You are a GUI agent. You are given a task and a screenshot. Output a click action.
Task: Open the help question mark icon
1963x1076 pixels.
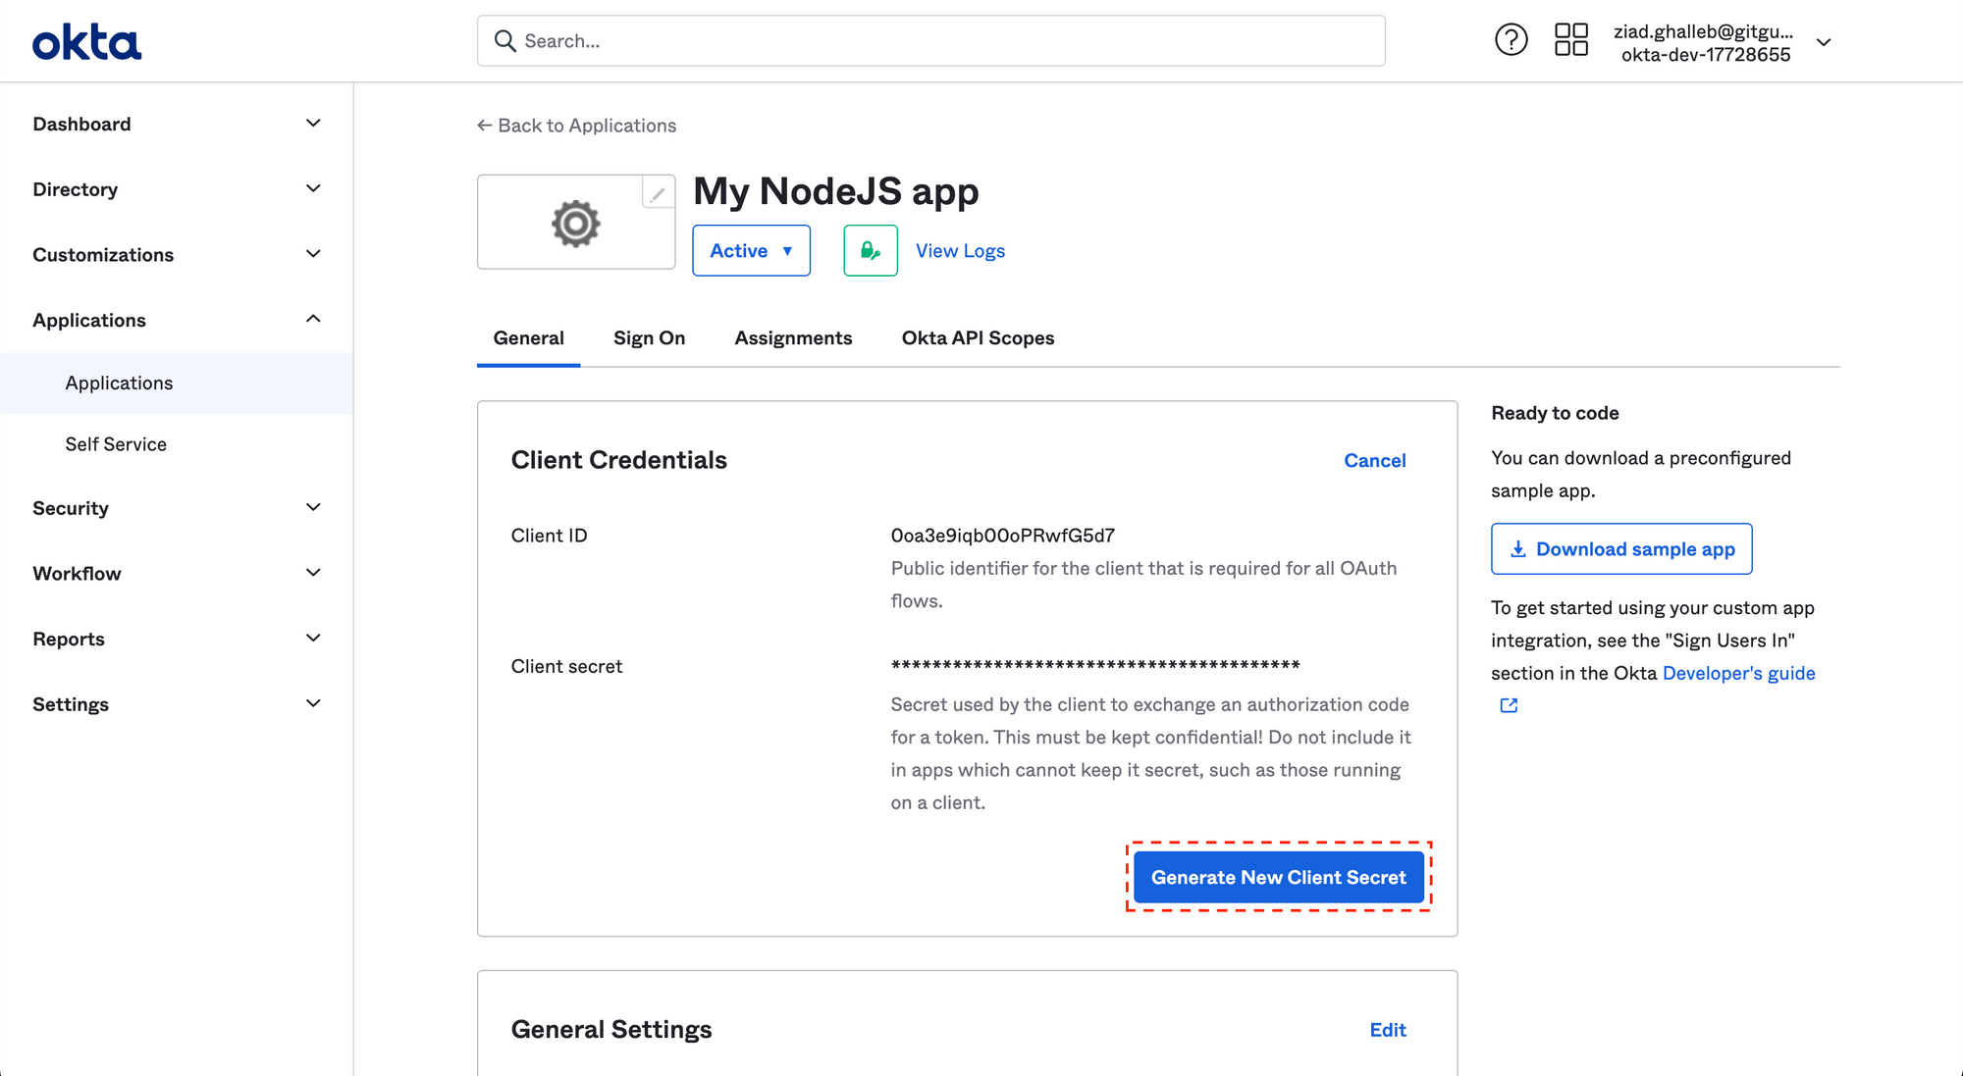[x=1511, y=39]
